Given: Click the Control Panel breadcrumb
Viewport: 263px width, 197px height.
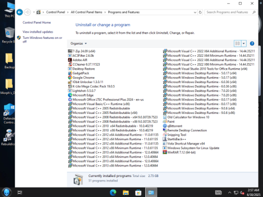Looking at the screenshot, I should click(x=55, y=12).
